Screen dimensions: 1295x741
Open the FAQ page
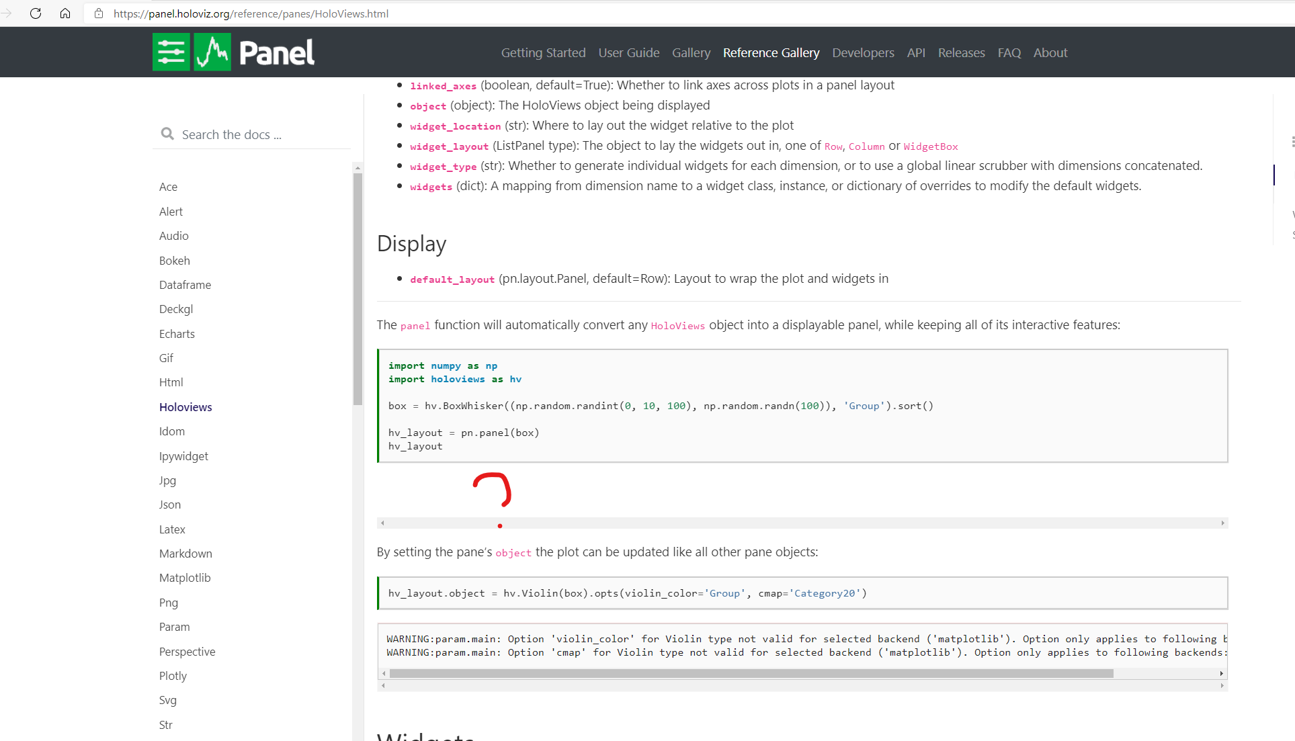point(1009,52)
